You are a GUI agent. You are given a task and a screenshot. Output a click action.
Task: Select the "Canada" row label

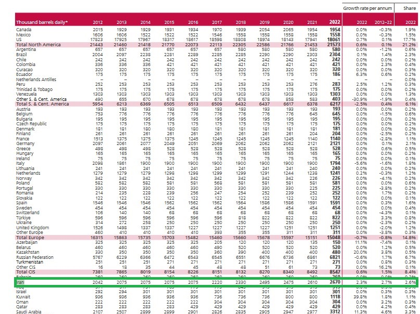(24, 30)
